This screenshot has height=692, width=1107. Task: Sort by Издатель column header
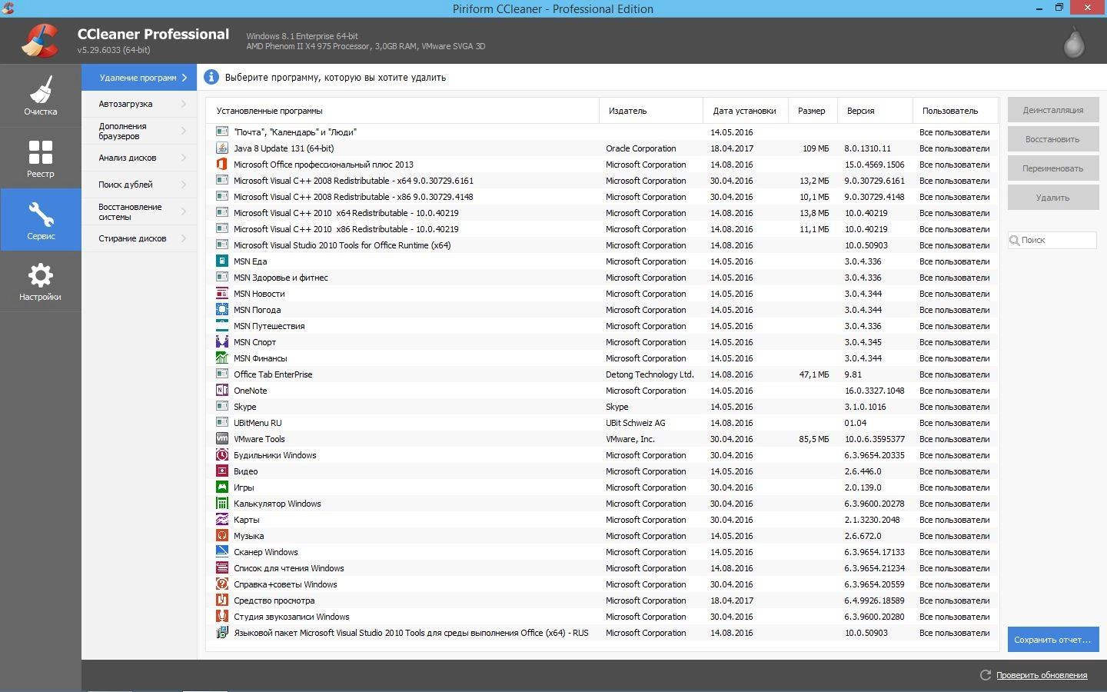click(x=651, y=111)
